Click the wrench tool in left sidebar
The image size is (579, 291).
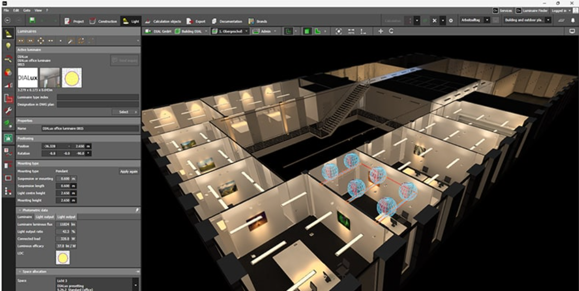[8, 111]
